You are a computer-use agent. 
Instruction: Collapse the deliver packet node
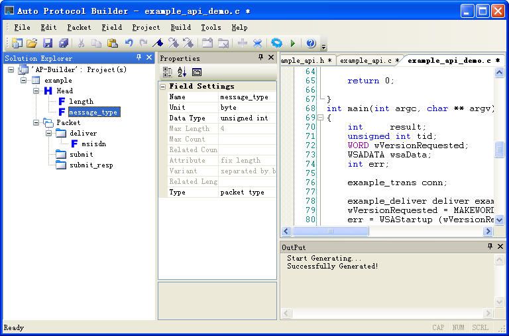48,133
